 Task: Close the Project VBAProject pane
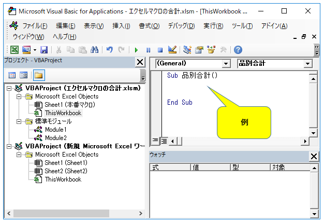140,62
